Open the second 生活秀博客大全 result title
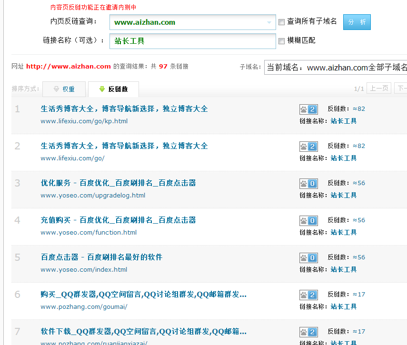 point(124,146)
